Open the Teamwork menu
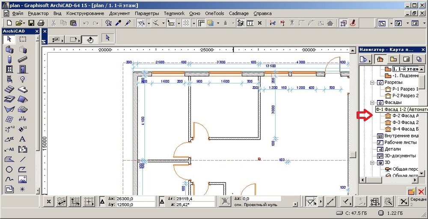The width and height of the screenshot is (428, 219). (174, 13)
